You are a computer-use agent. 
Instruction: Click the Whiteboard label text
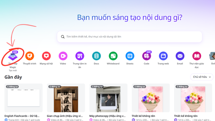pyautogui.click(x=113, y=64)
